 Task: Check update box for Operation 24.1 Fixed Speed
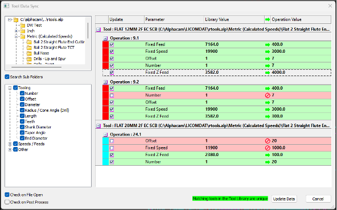tap(112, 148)
